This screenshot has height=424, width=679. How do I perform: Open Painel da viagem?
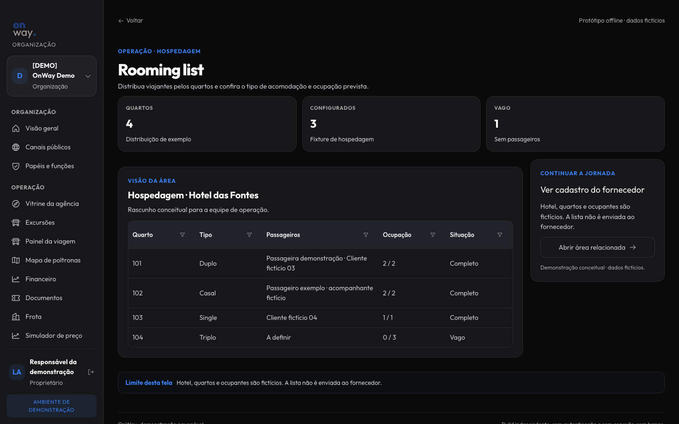click(51, 241)
